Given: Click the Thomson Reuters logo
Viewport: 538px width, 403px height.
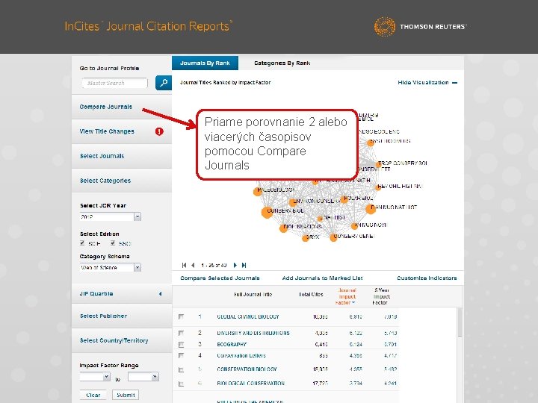Looking at the screenshot, I should point(420,26).
